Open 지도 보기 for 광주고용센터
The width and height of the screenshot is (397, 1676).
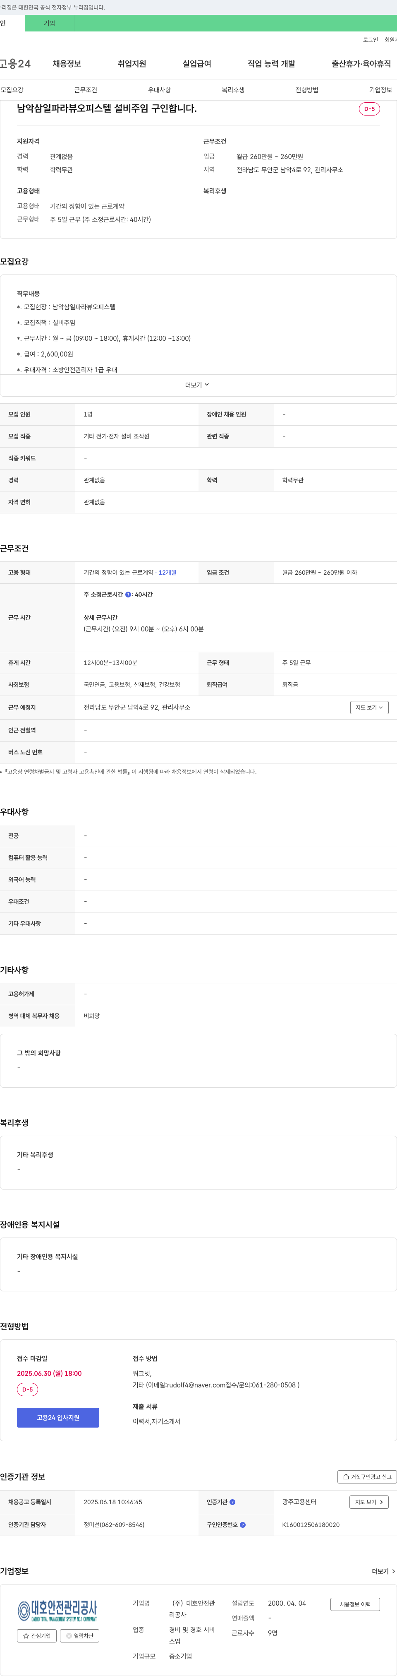click(369, 1502)
